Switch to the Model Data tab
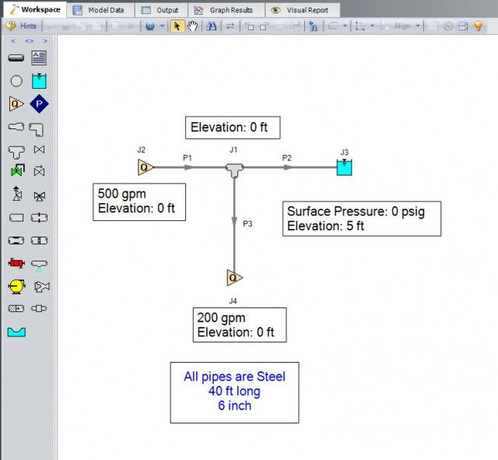This screenshot has height=460, width=498. (x=100, y=10)
